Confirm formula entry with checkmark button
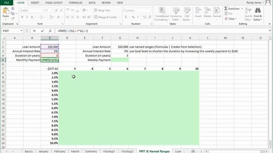The width and height of the screenshot is (273, 153). pyautogui.click(x=42, y=31)
